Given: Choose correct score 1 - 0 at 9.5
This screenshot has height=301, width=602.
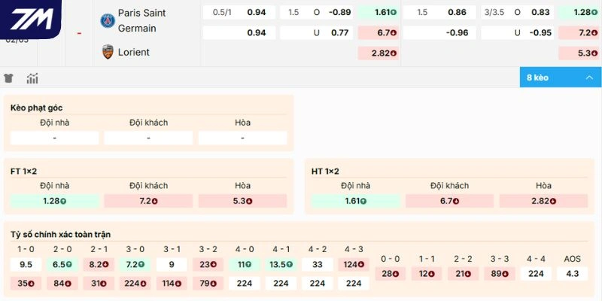Looking at the screenshot, I should 26,265.
